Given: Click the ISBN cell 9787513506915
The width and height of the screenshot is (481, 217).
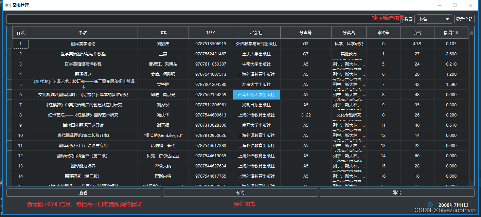Looking at the screenshot, I should [211, 44].
